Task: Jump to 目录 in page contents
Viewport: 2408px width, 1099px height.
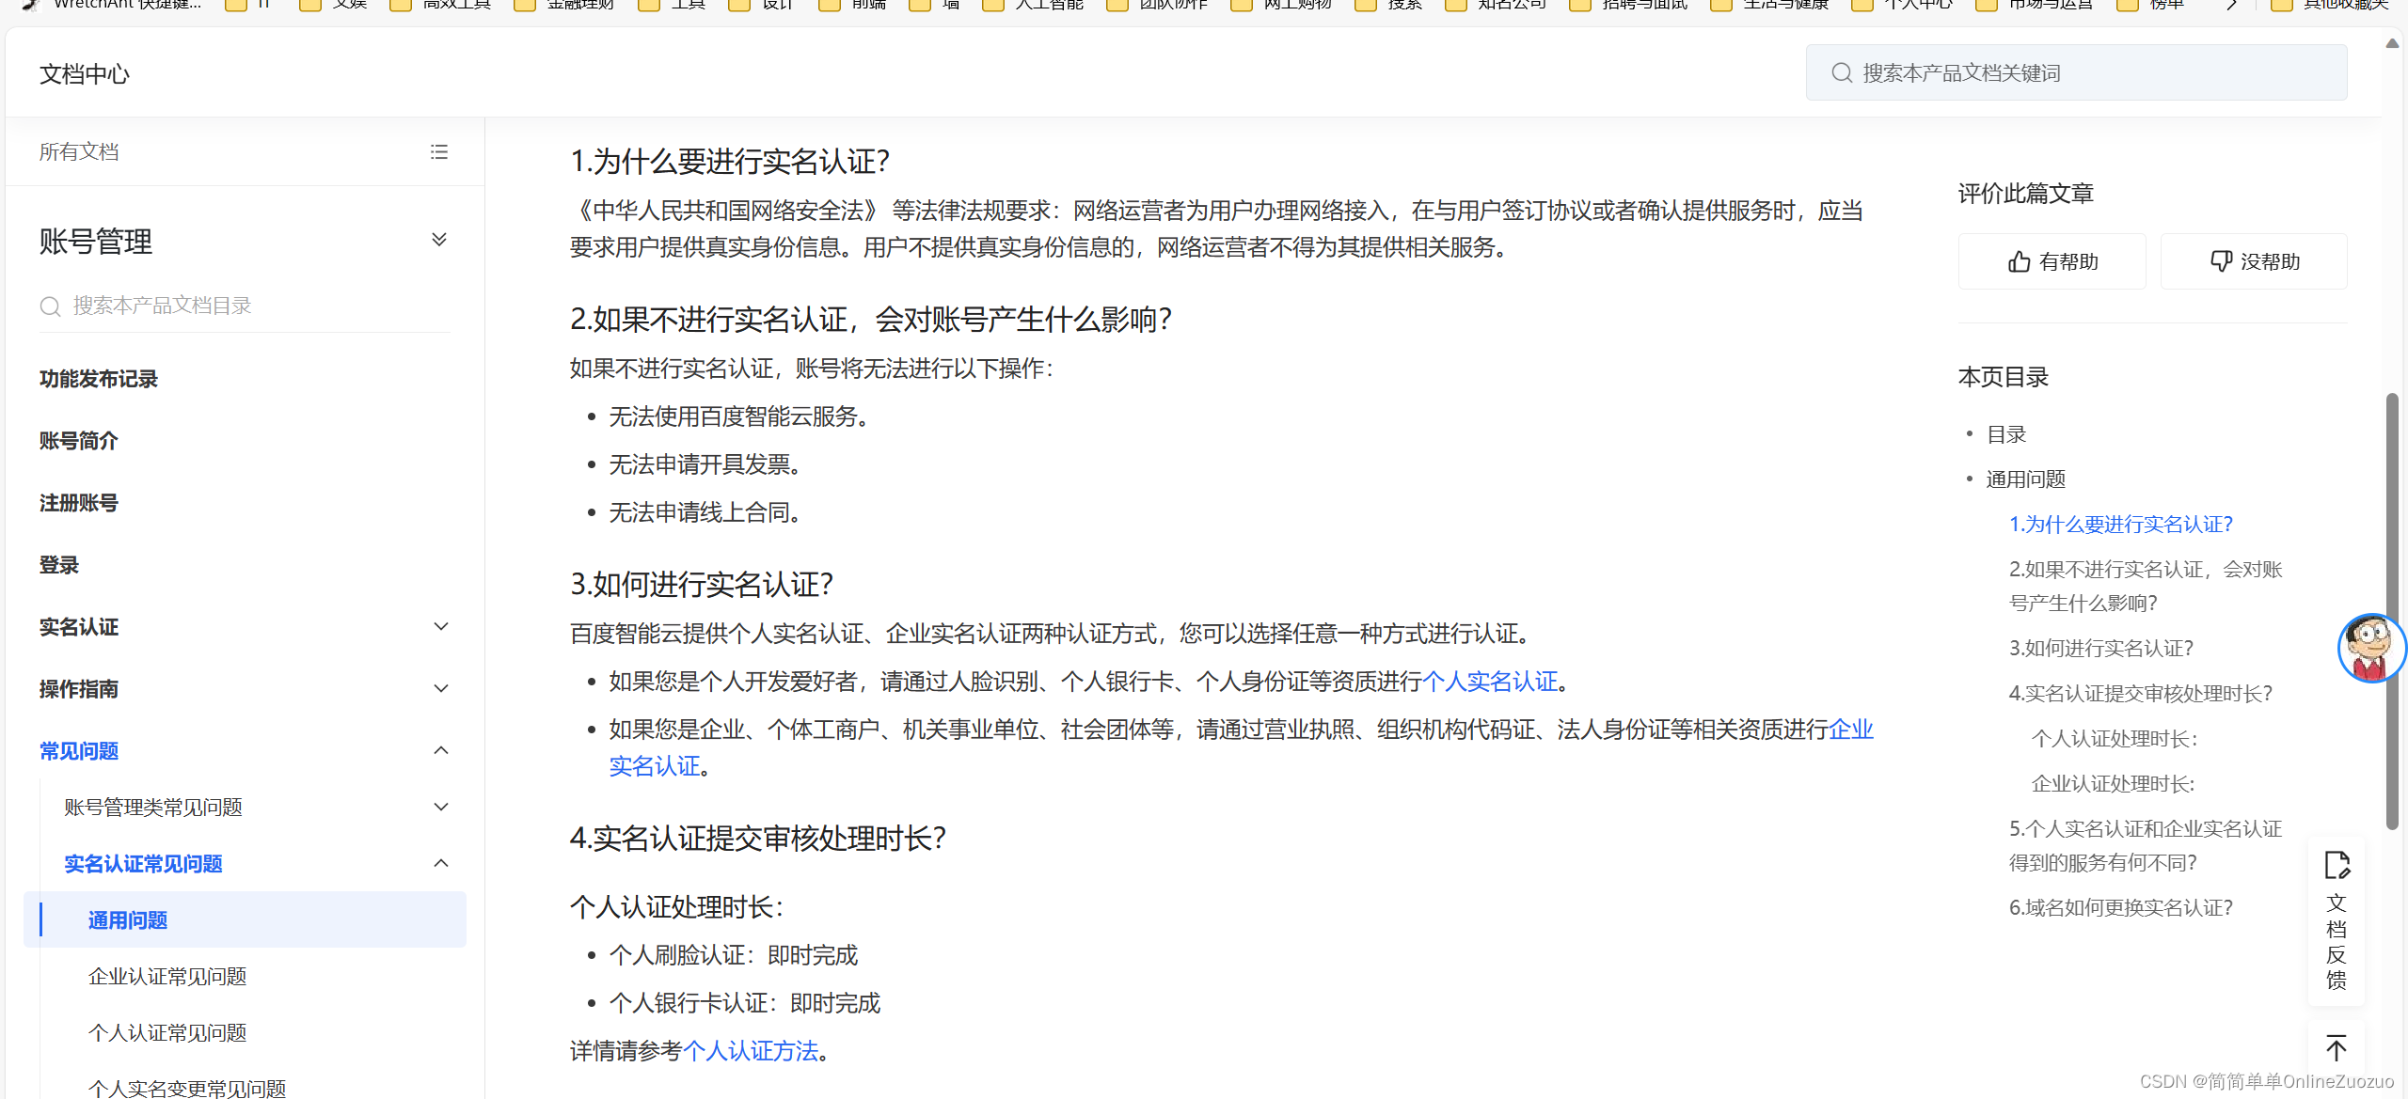Action: click(x=2006, y=434)
